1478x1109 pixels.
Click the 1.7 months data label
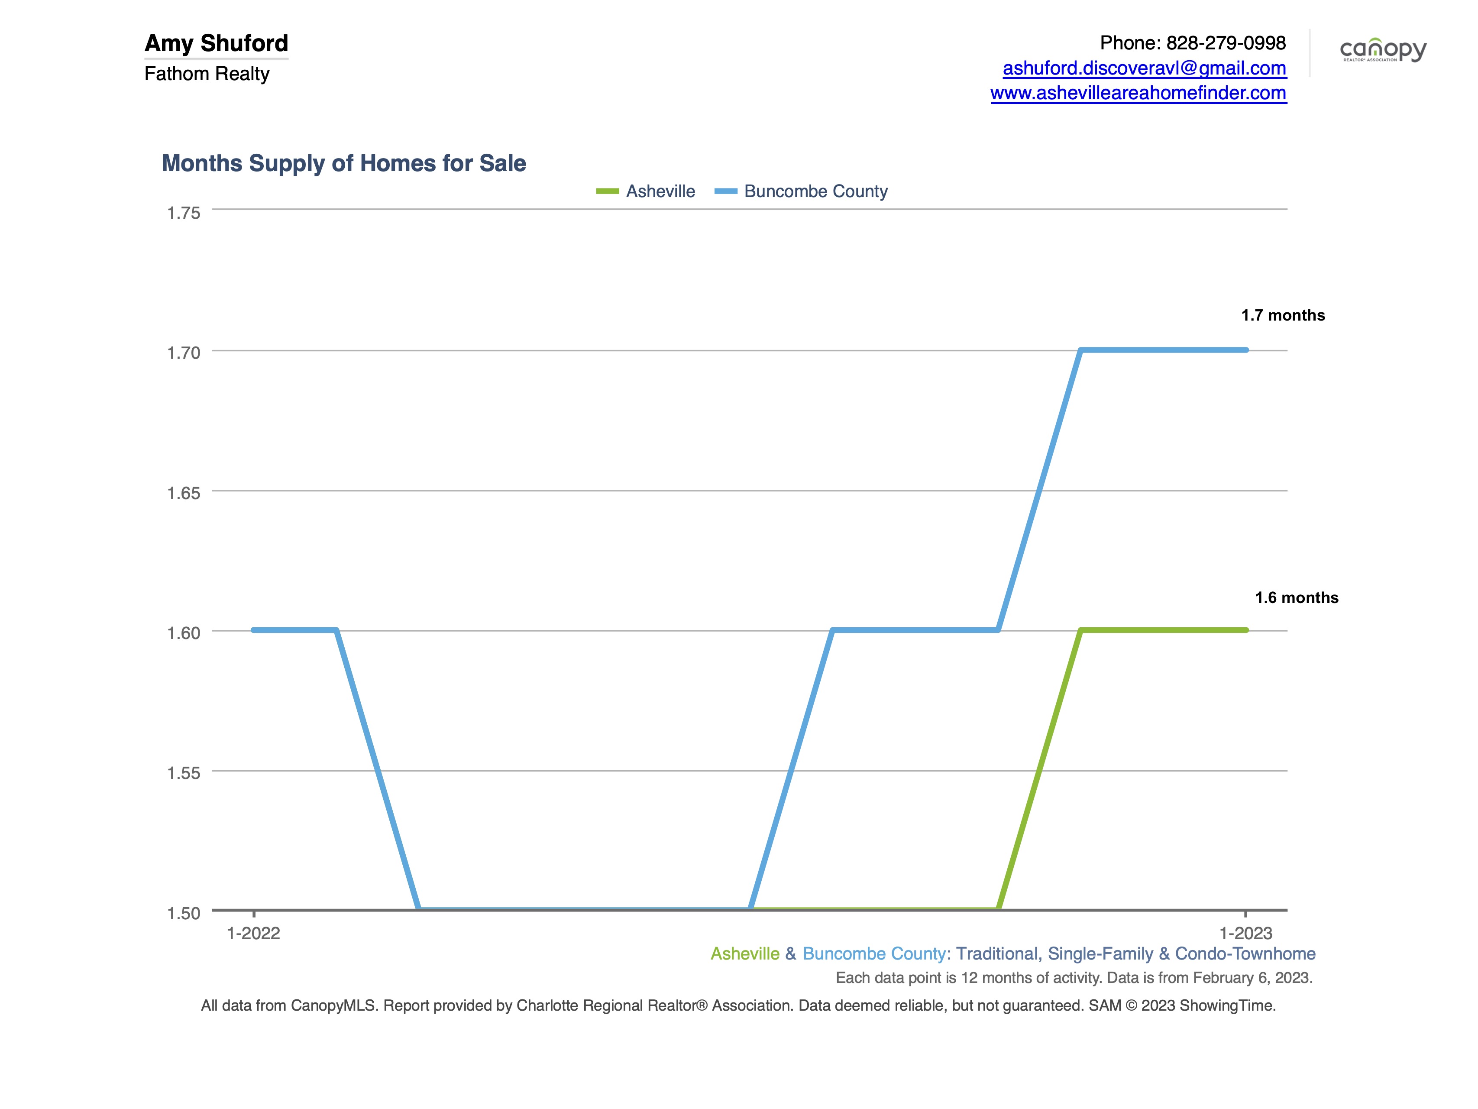tap(1283, 315)
